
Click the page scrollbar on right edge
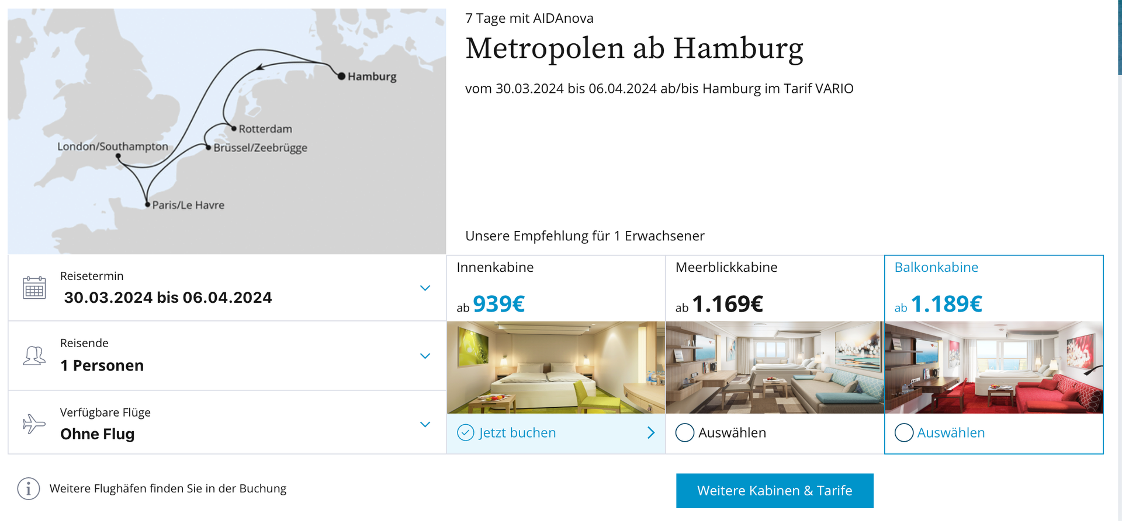point(1120,37)
